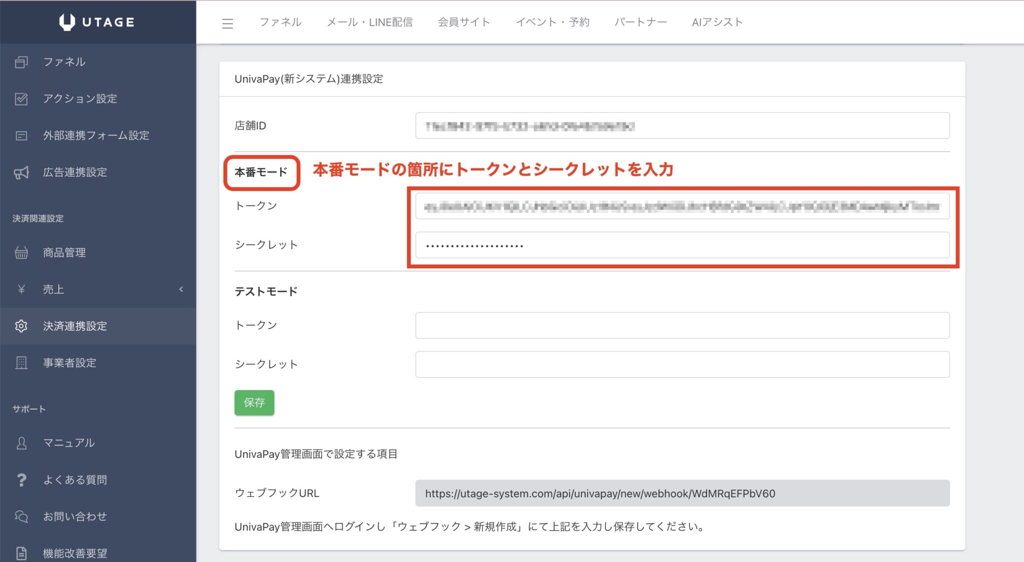1024x562 pixels.
Task: Open お問い合わせ using the chat icon
Action: 20,517
